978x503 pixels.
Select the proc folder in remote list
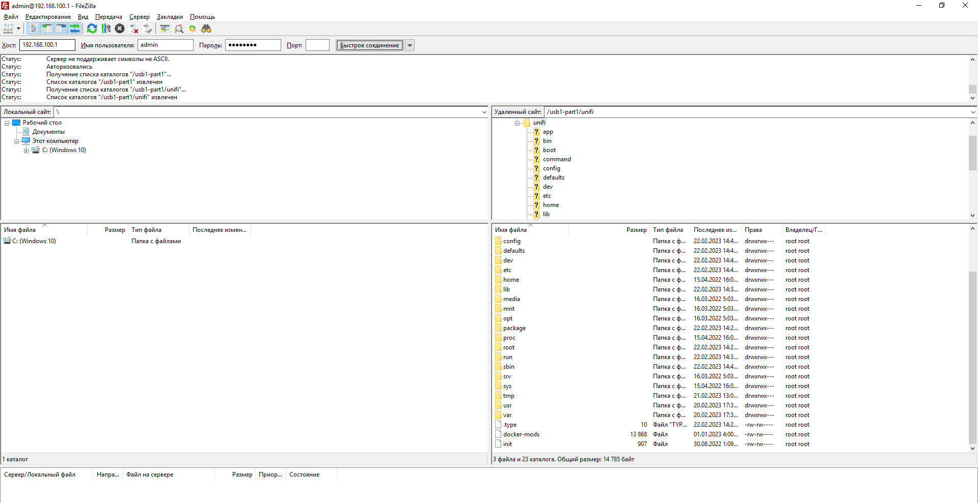[509, 338]
